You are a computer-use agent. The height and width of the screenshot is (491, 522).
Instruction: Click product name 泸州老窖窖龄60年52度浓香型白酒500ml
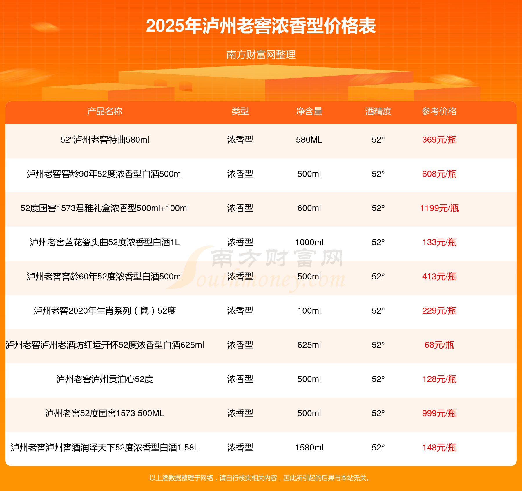pyautogui.click(x=105, y=277)
